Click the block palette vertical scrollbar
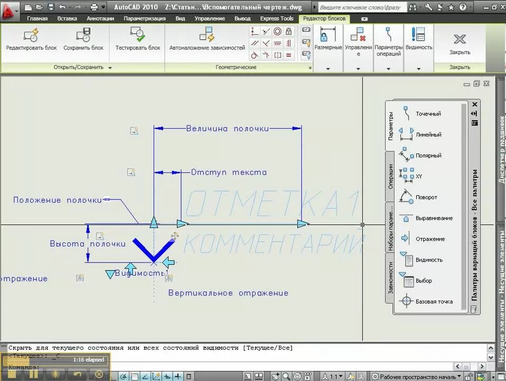This screenshot has height=381, width=506. 464,207
